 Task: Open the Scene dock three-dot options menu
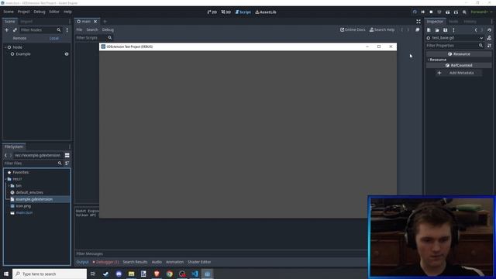pos(67,29)
